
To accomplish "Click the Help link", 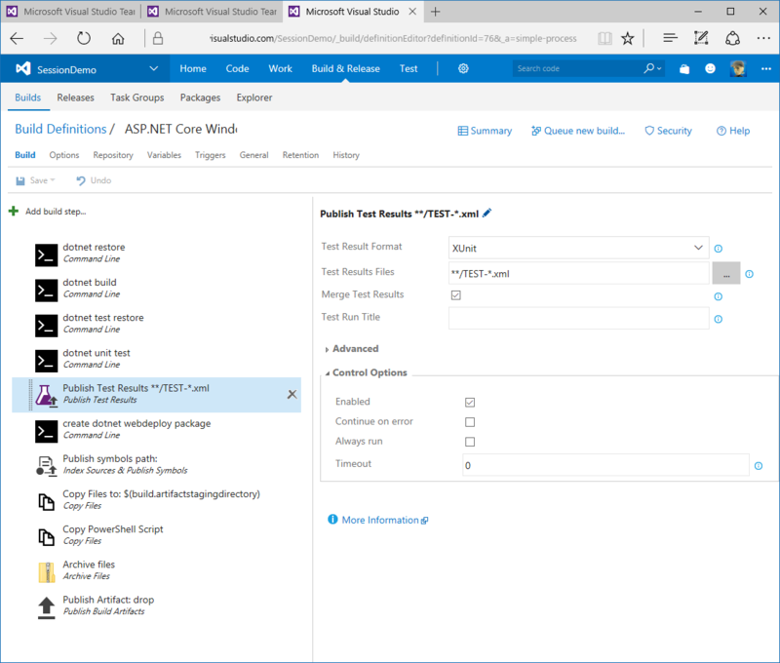I will click(x=733, y=131).
